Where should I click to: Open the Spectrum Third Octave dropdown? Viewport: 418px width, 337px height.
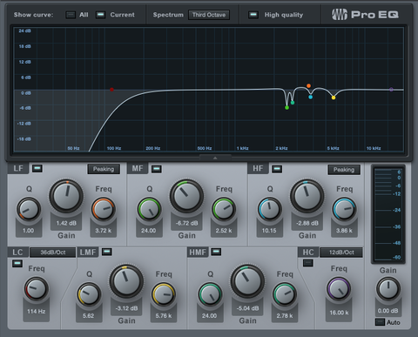[209, 15]
